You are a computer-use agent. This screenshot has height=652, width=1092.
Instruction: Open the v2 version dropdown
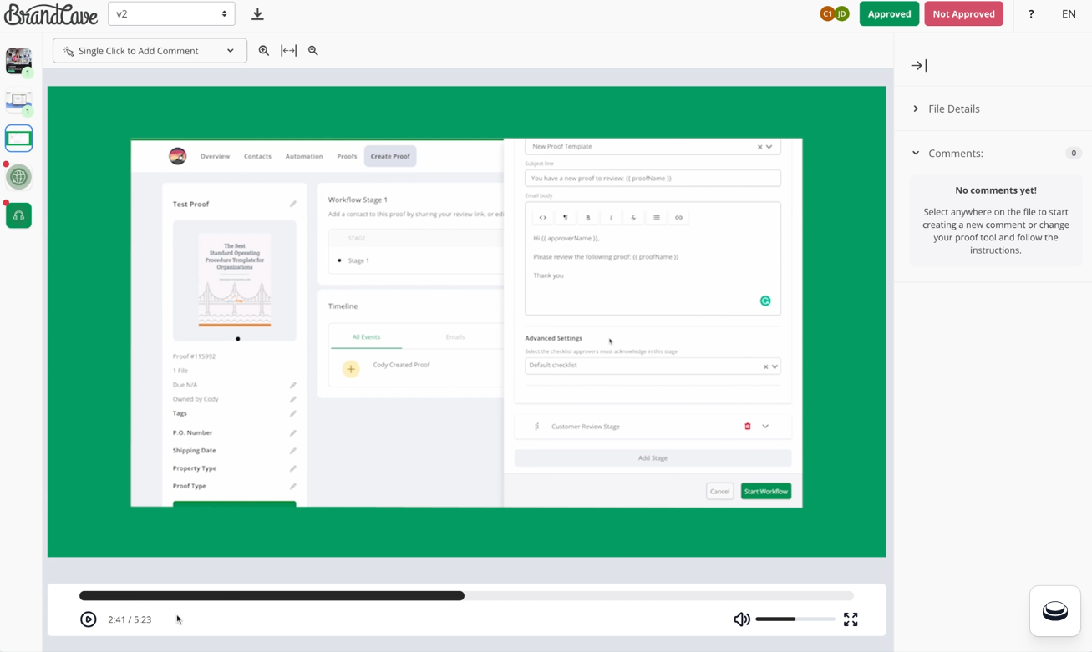pyautogui.click(x=171, y=14)
